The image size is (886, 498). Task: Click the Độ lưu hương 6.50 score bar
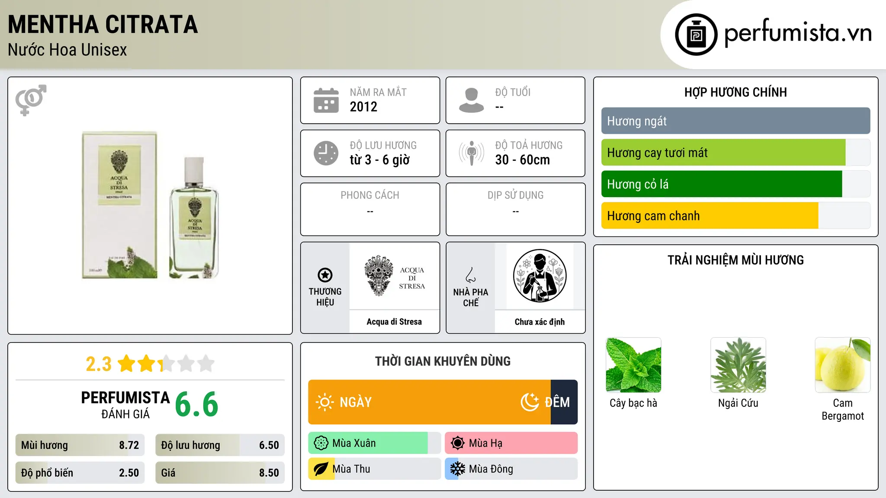tap(220, 445)
